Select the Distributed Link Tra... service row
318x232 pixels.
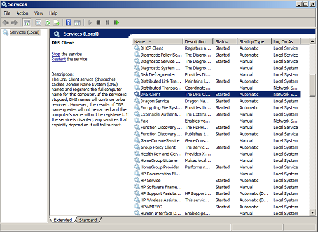click(x=217, y=81)
